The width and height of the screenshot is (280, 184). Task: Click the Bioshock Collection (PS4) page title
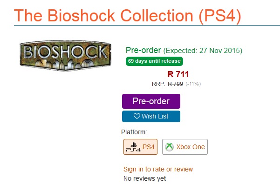(x=128, y=16)
